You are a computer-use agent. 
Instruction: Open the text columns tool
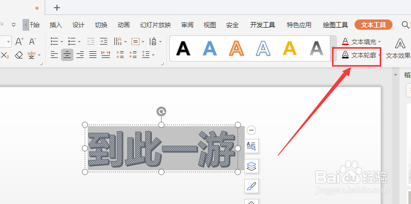click(118, 42)
